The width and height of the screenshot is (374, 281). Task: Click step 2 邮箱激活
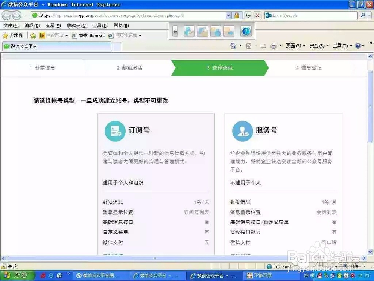point(129,68)
